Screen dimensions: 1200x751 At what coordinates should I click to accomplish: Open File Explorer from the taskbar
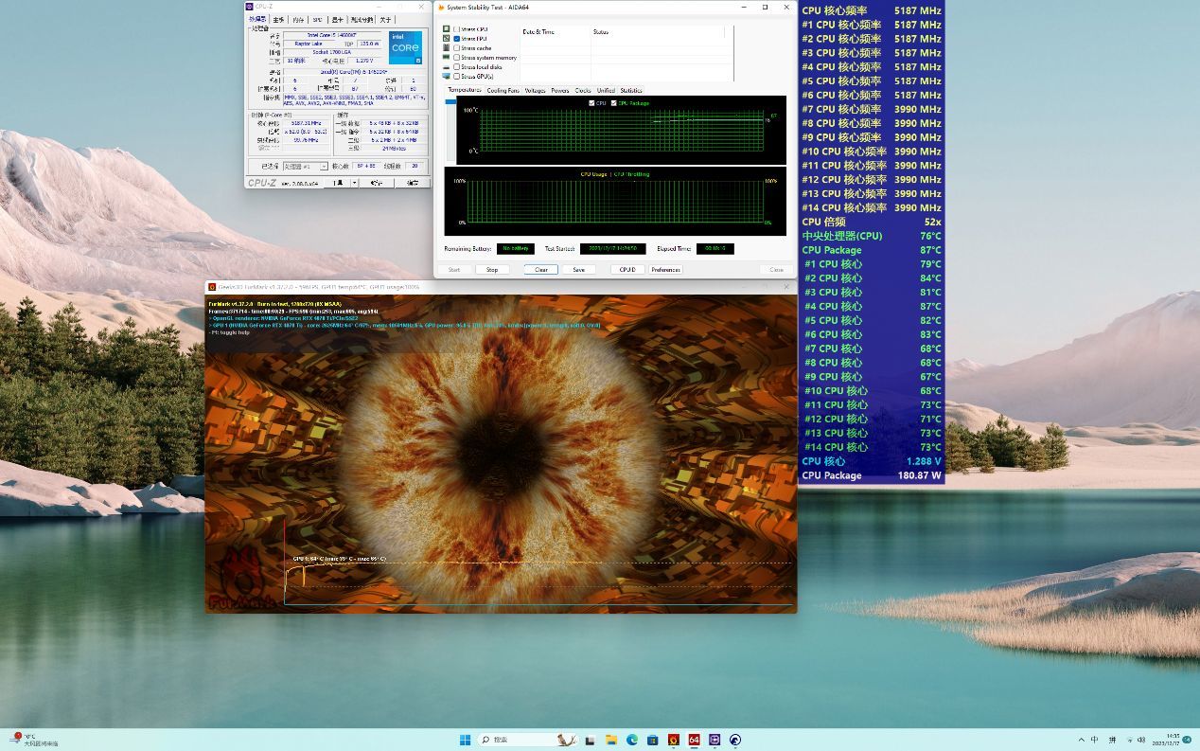(x=611, y=740)
